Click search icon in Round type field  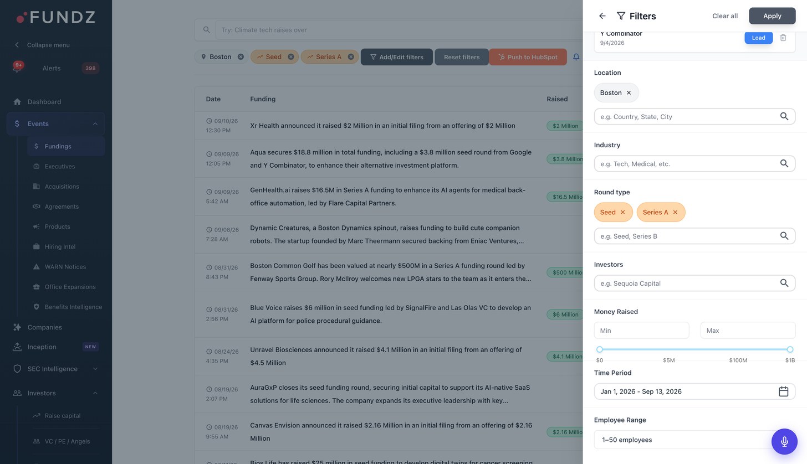(784, 236)
